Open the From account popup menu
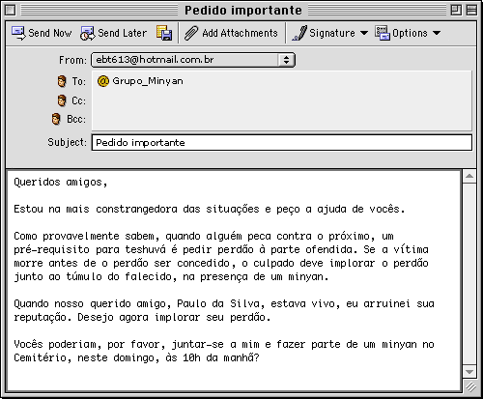The width and height of the screenshot is (483, 399). point(193,60)
